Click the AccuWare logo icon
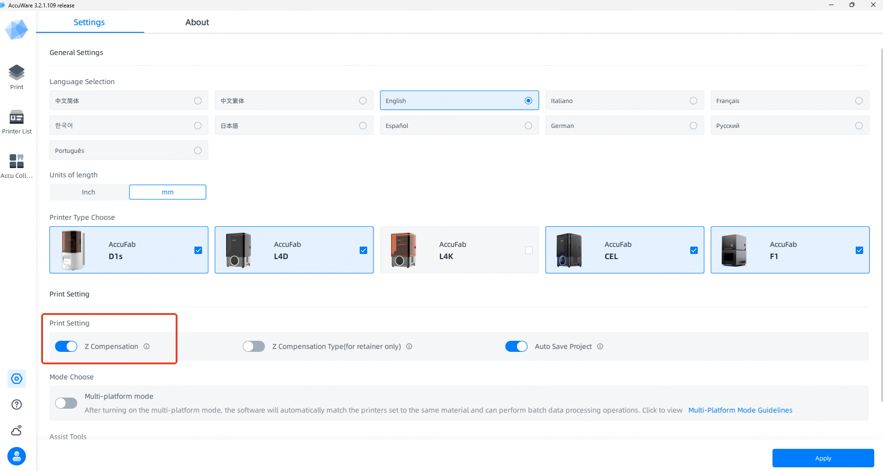 (x=17, y=30)
